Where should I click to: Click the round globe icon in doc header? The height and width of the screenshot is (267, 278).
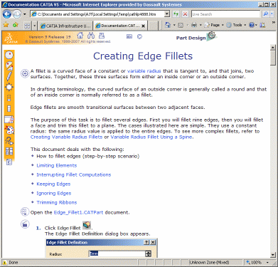(x=140, y=36)
